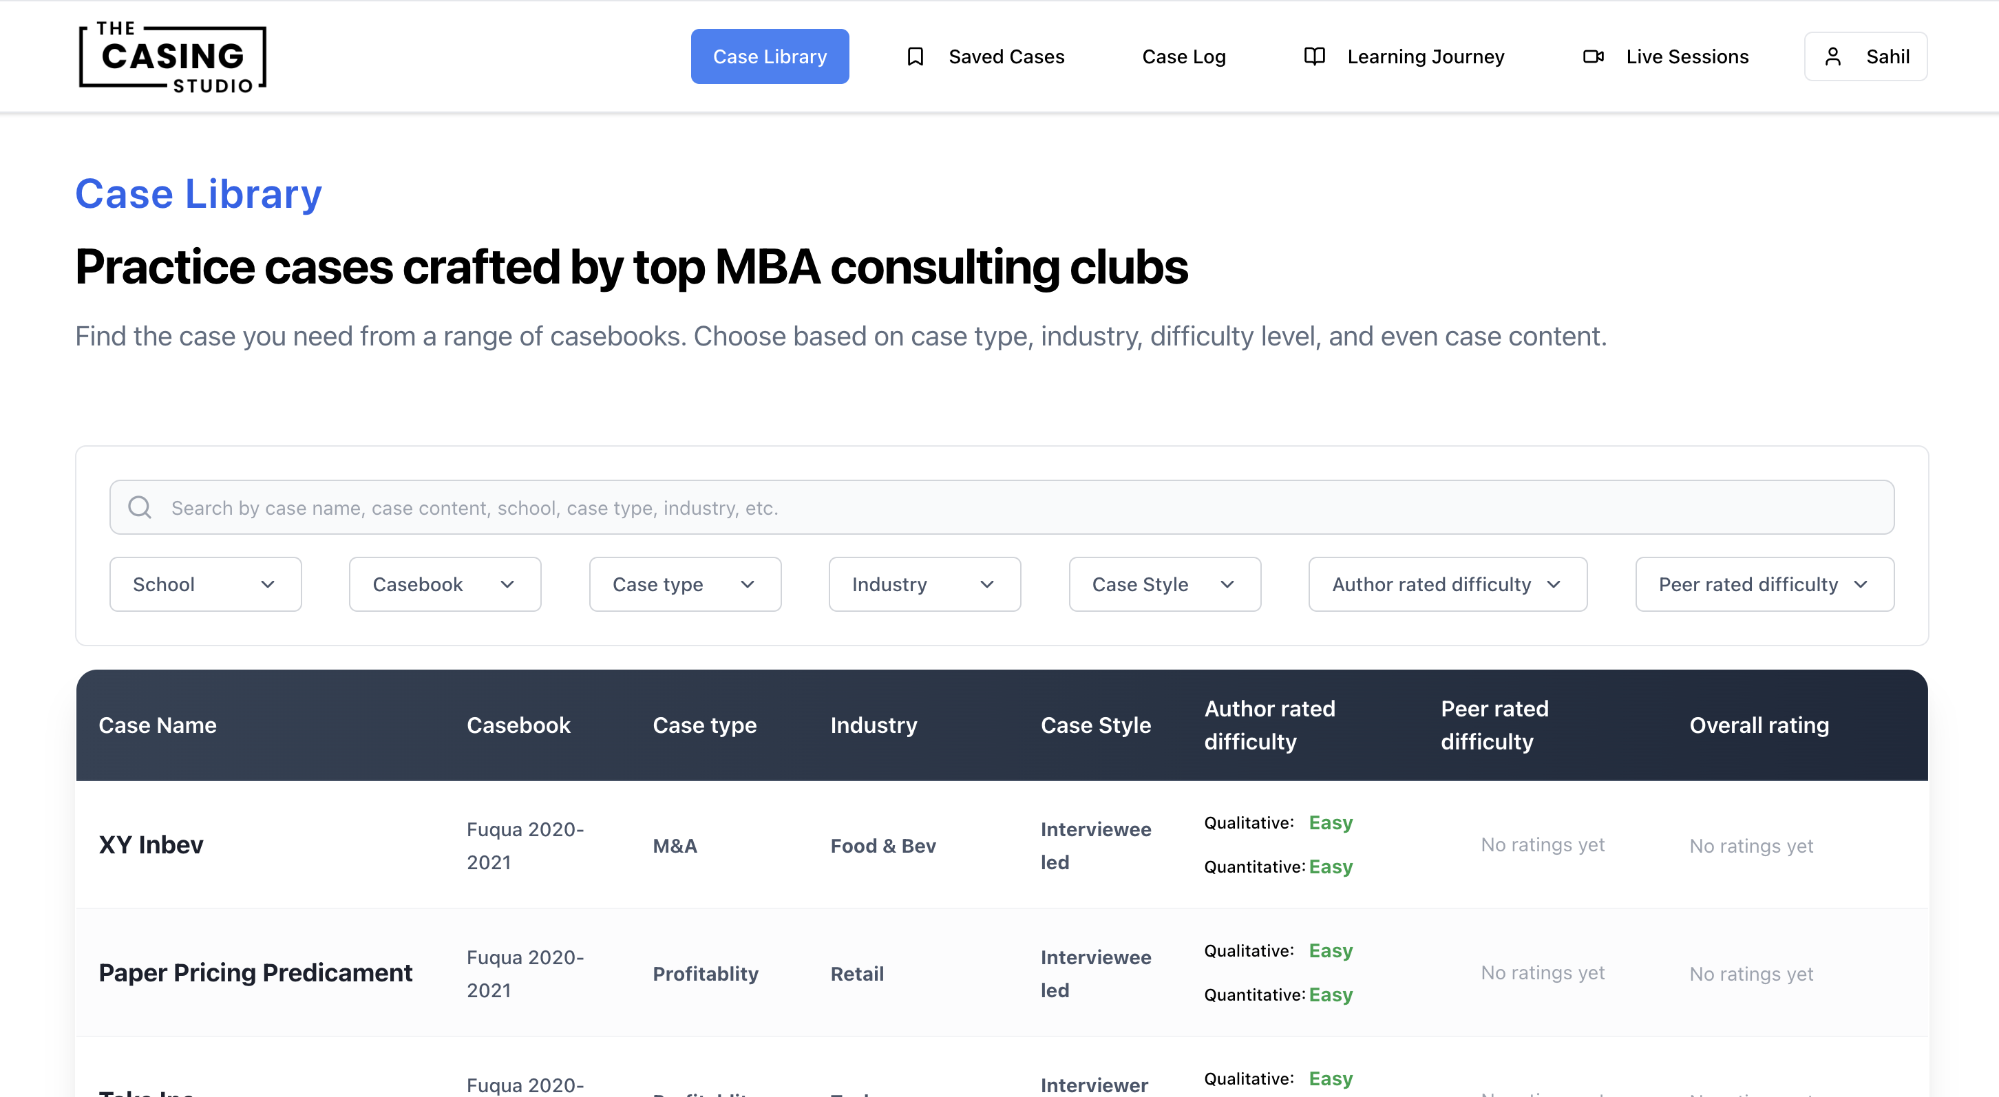Open the Peer rated difficulty filter

click(x=1763, y=584)
